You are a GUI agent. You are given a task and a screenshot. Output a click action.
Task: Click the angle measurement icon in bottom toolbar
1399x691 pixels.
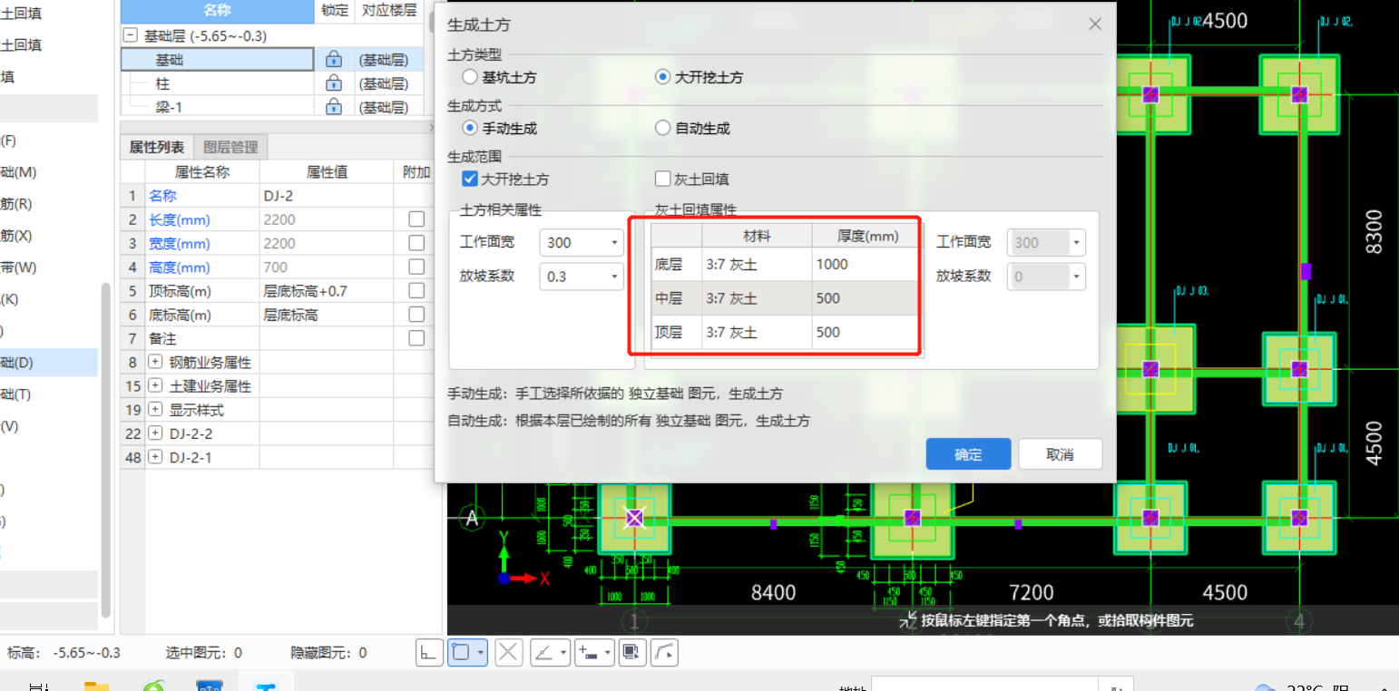tap(543, 652)
